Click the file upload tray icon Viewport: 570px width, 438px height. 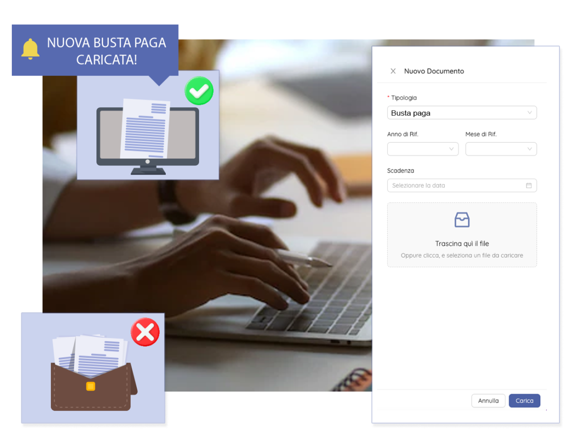462,219
